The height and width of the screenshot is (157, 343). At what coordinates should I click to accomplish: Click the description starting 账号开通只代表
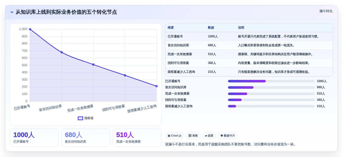coord(279,36)
